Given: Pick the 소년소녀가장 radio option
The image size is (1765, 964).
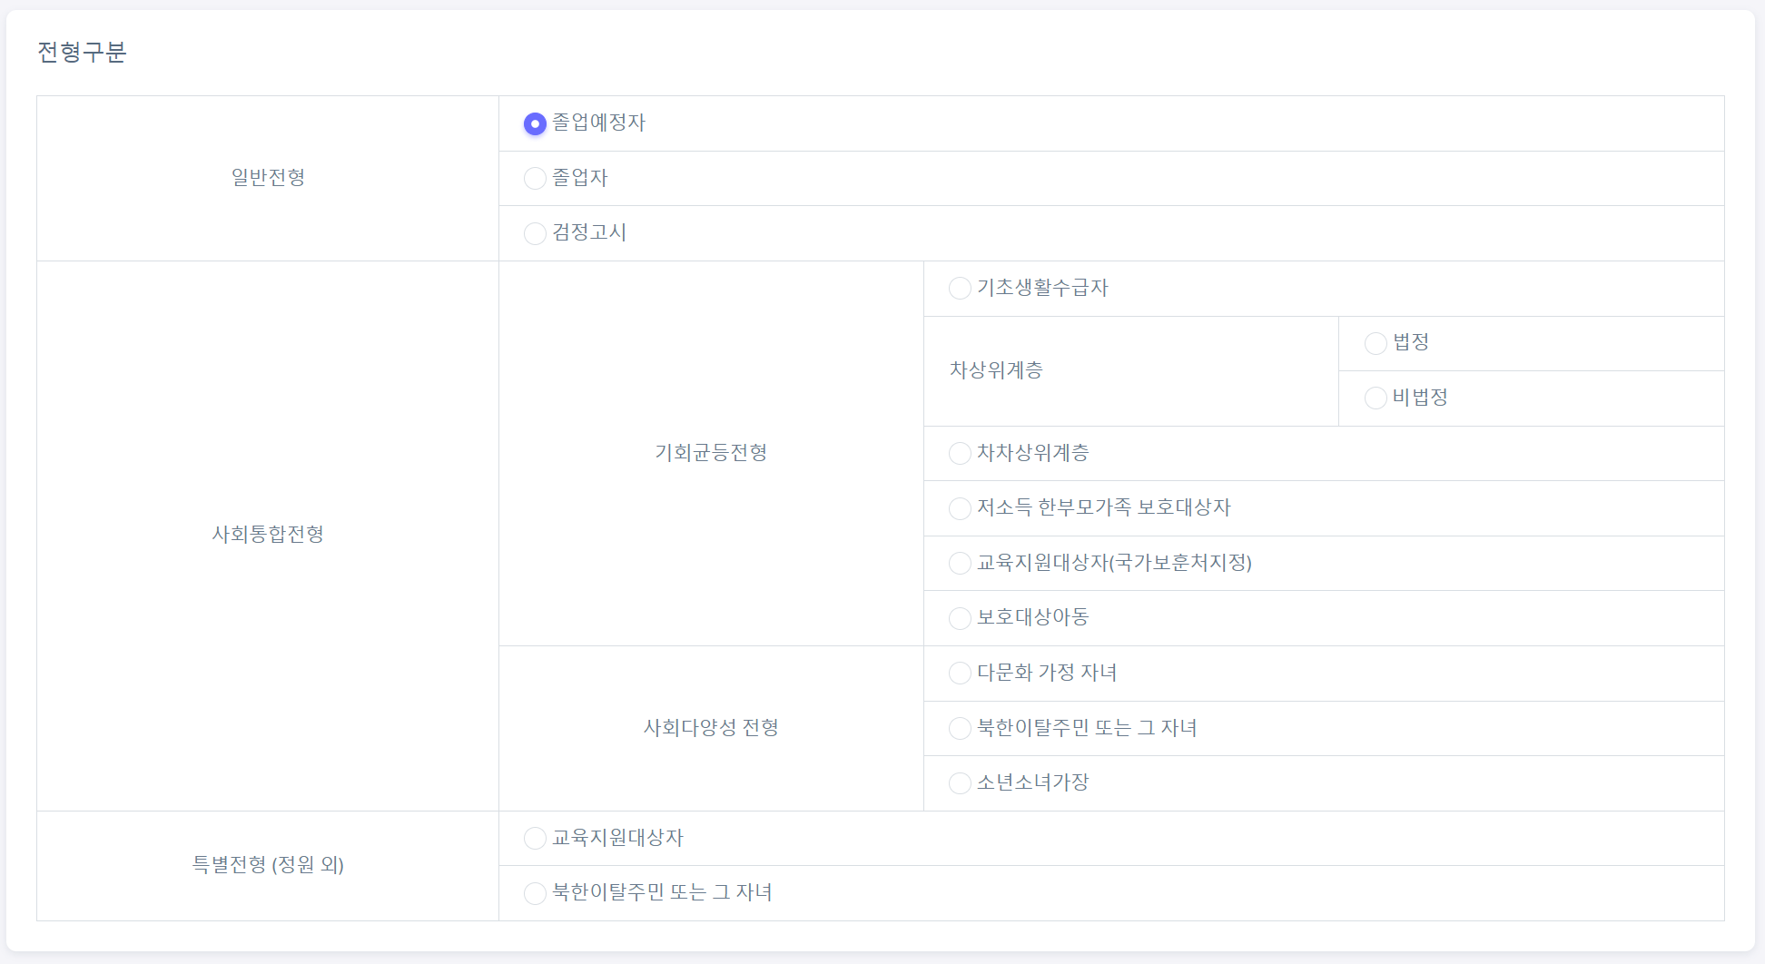Looking at the screenshot, I should (x=960, y=783).
